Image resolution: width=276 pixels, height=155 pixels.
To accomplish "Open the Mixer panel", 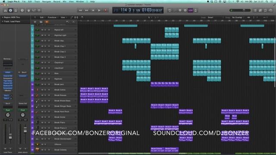I will (x=34, y=10).
